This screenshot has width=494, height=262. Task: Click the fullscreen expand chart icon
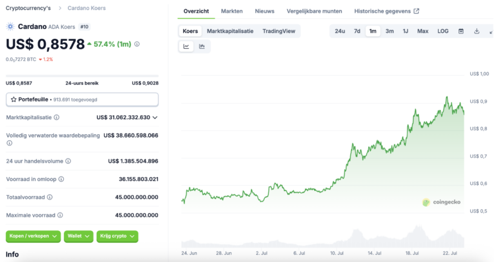[x=491, y=32]
